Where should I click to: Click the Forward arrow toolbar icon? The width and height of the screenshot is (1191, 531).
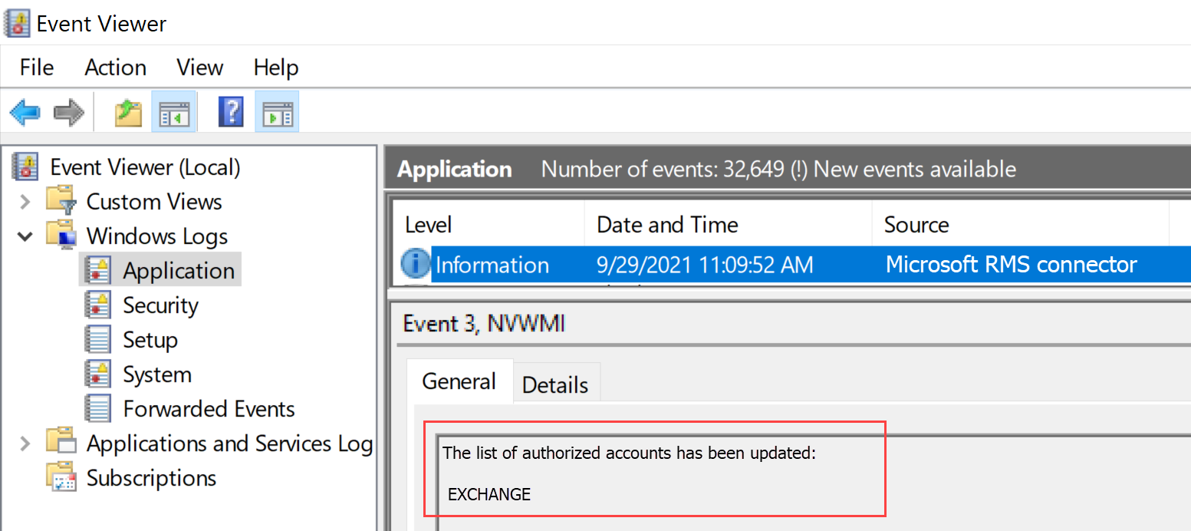point(68,113)
